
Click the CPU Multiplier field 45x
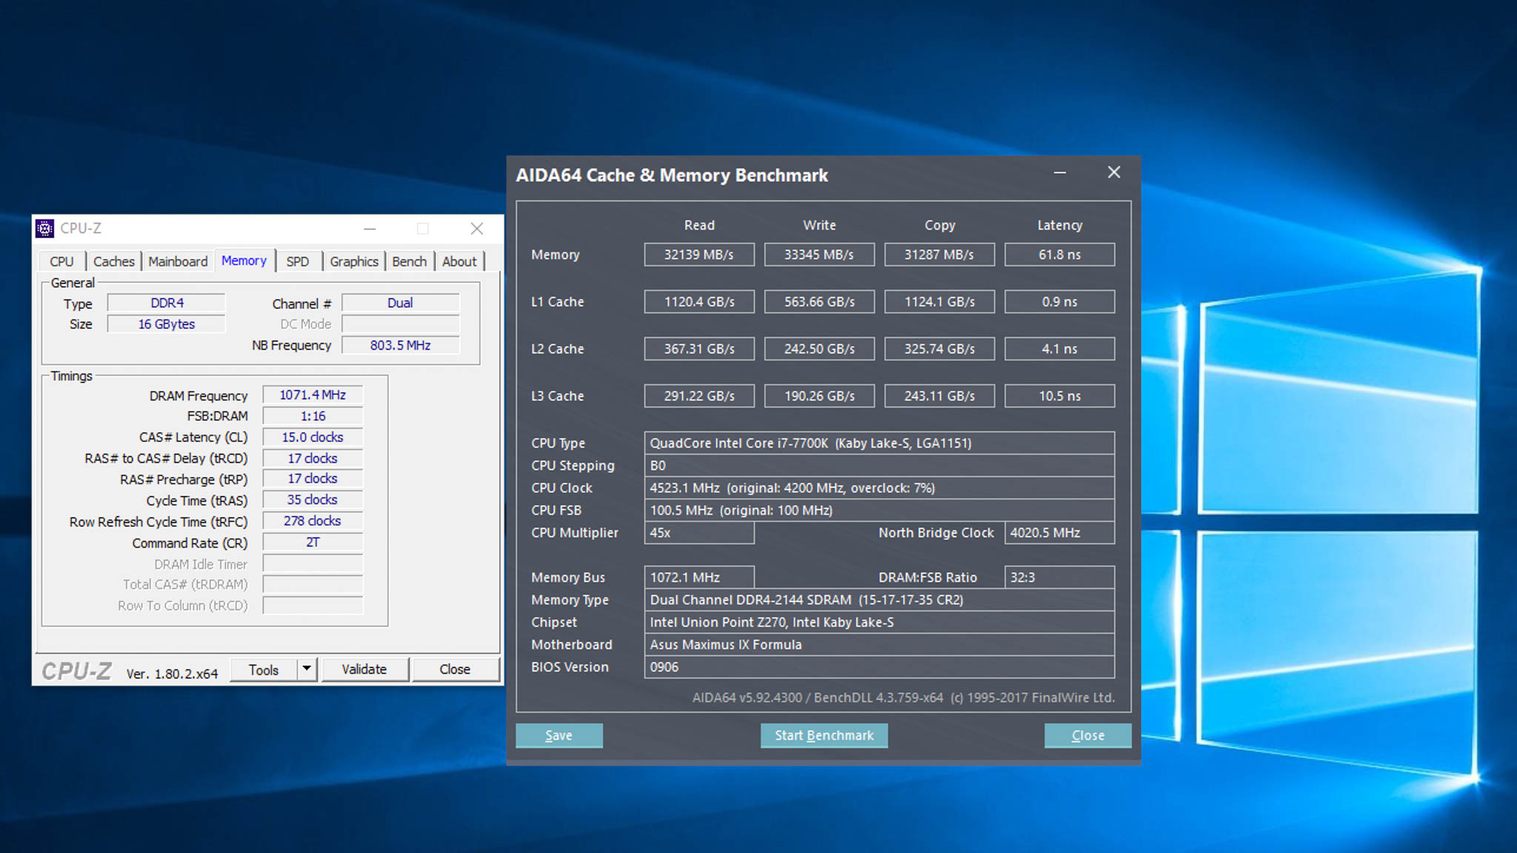click(699, 533)
